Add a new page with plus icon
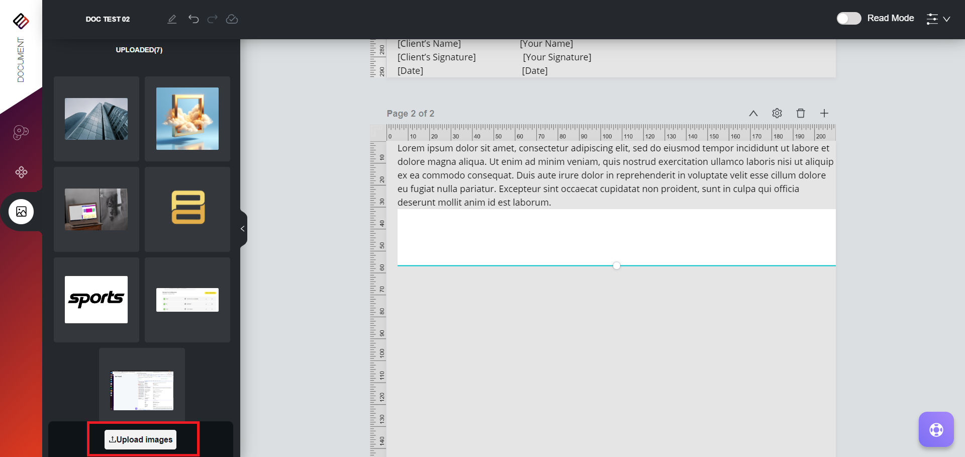The height and width of the screenshot is (457, 965). pyautogui.click(x=824, y=113)
